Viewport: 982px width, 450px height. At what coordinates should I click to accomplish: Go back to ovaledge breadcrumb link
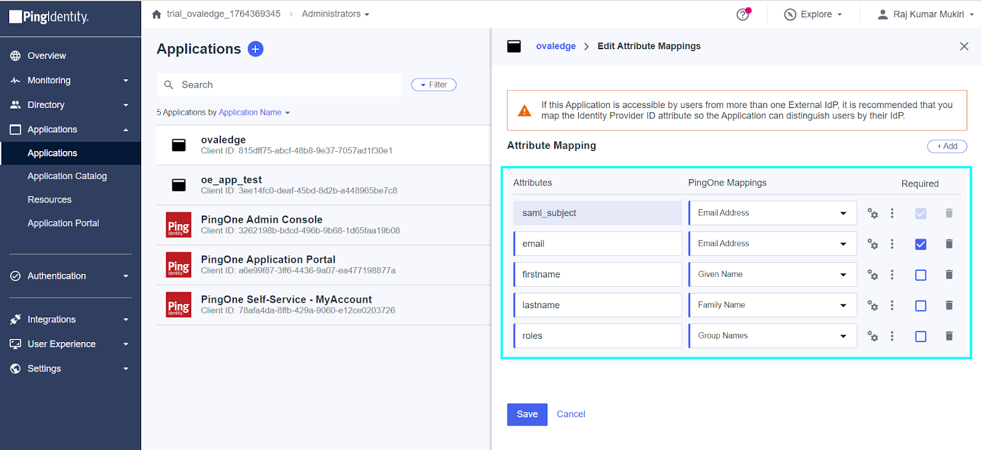(x=556, y=46)
